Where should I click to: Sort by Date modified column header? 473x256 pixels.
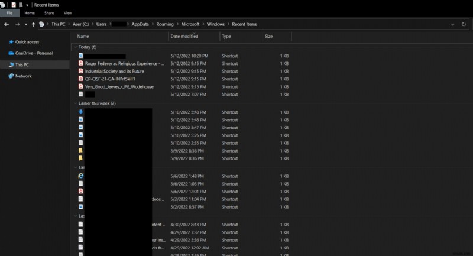[184, 37]
